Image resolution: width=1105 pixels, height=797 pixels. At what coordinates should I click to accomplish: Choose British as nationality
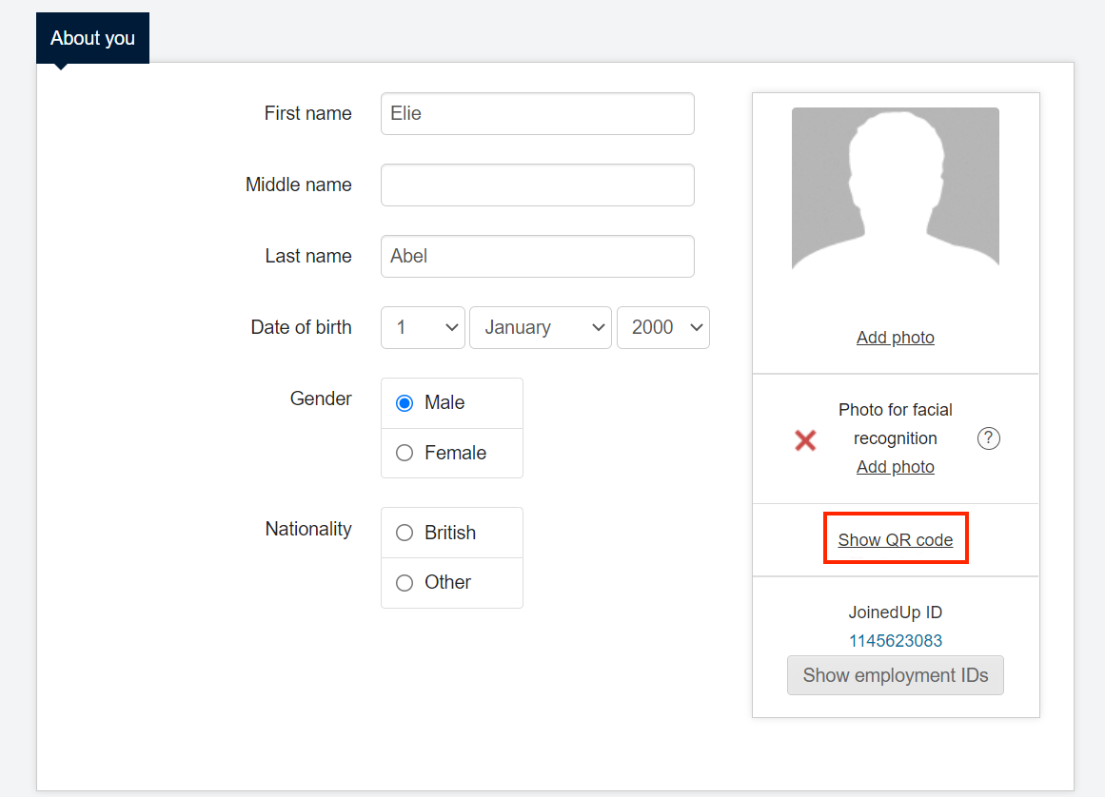(405, 533)
